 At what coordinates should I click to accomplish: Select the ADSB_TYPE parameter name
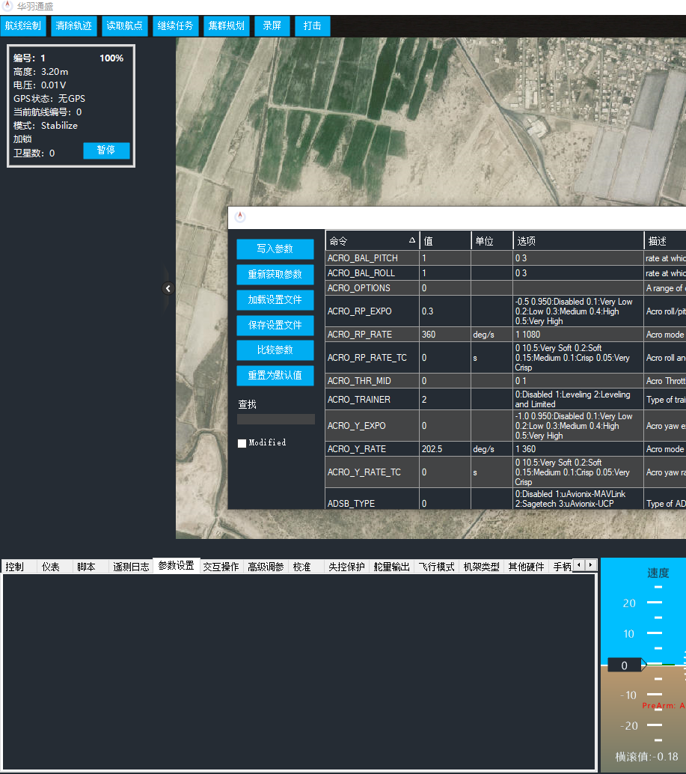click(x=351, y=504)
